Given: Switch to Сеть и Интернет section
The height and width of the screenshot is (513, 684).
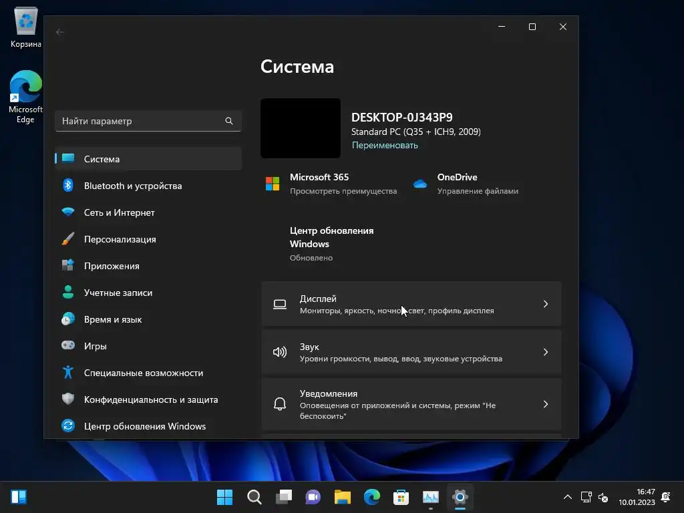Looking at the screenshot, I should (148, 212).
